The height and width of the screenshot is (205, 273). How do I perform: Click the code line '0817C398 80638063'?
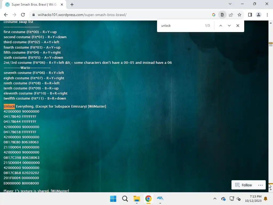21,157
